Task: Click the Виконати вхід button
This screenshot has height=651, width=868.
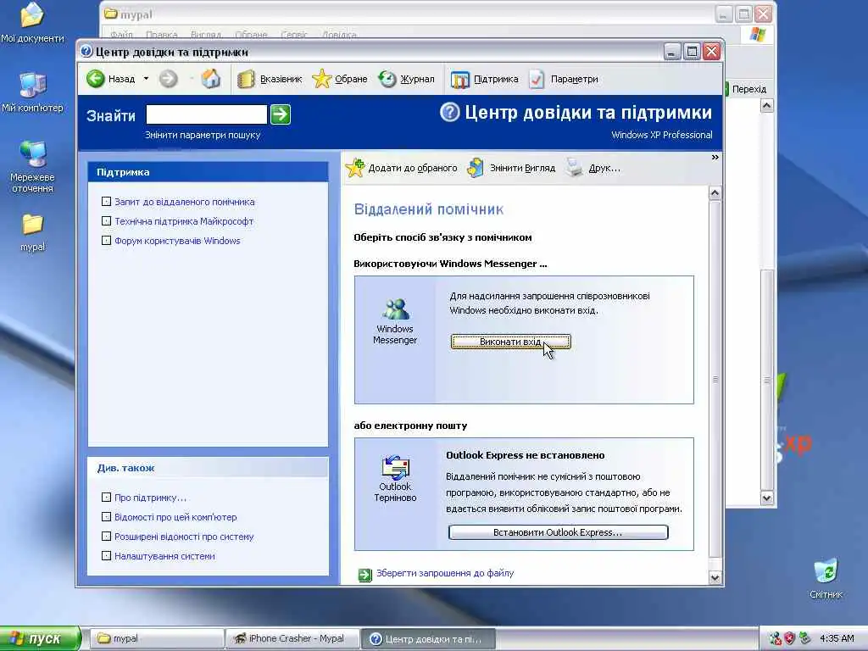Action: tap(510, 342)
